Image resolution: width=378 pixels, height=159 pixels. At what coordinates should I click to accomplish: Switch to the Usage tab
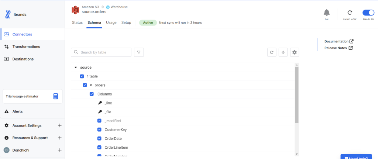click(x=111, y=23)
